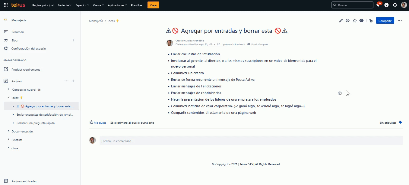Expand the Documentación section in the sidebar

8,131
